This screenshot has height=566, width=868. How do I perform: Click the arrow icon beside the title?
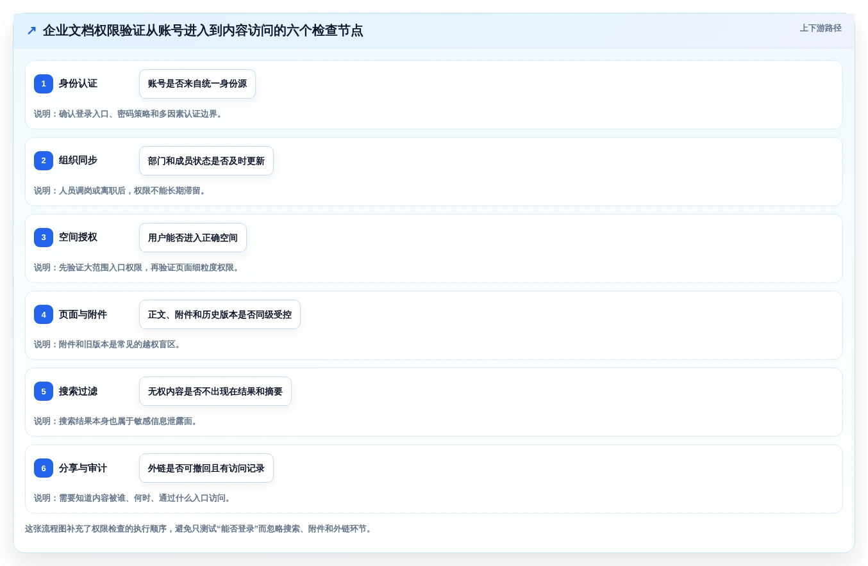point(31,31)
